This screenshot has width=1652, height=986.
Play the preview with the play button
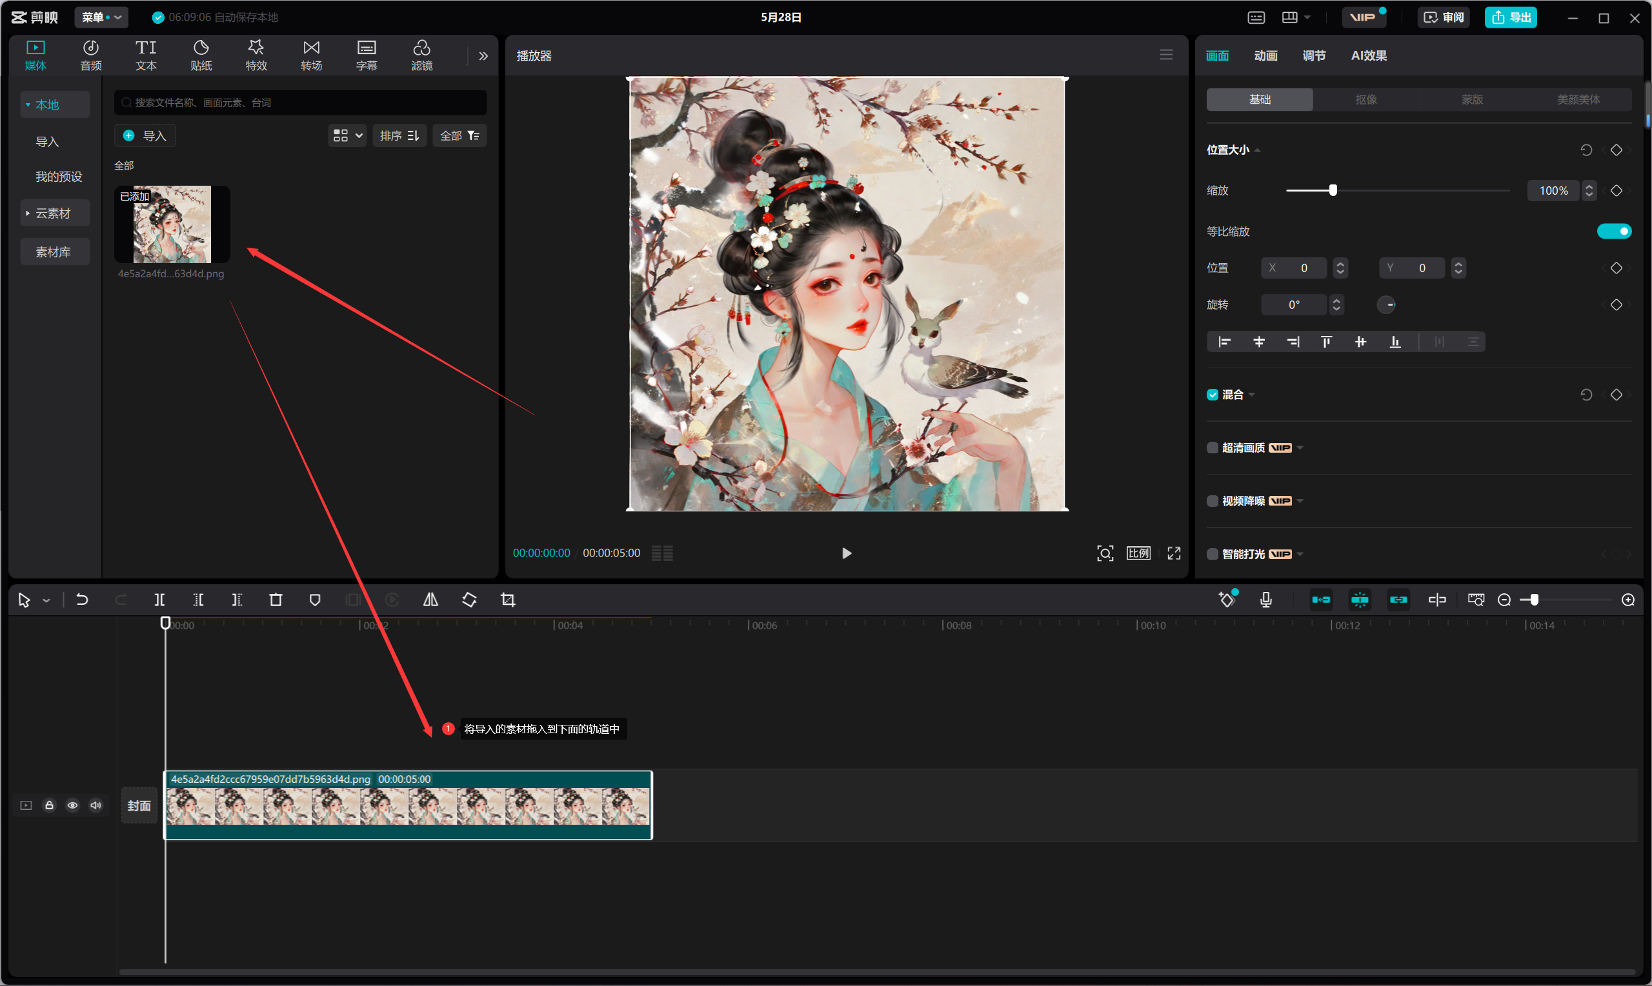coord(845,553)
